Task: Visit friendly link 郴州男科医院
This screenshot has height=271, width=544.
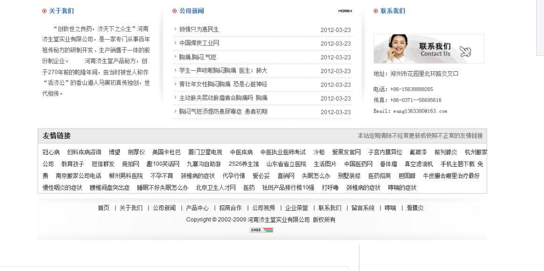Action: (126, 176)
